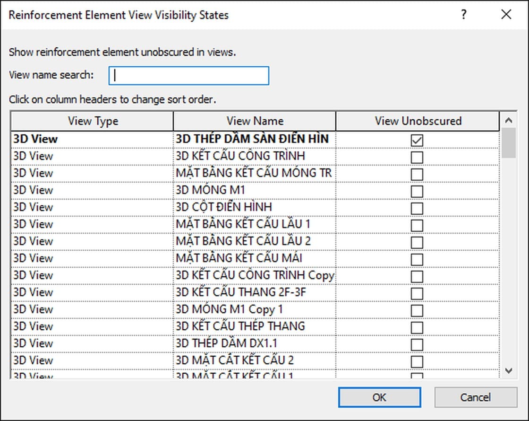The height and width of the screenshot is (421, 529).
Task: Select view name 3D KẾT CẤU CÔNG TRÌNH Copy
Action: (x=255, y=275)
